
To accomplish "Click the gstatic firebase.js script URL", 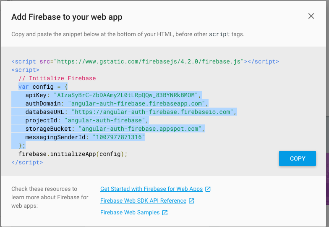I will click(x=150, y=61).
